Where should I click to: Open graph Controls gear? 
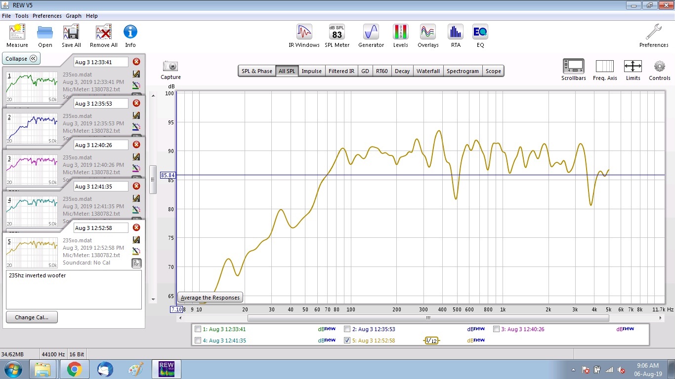(660, 66)
